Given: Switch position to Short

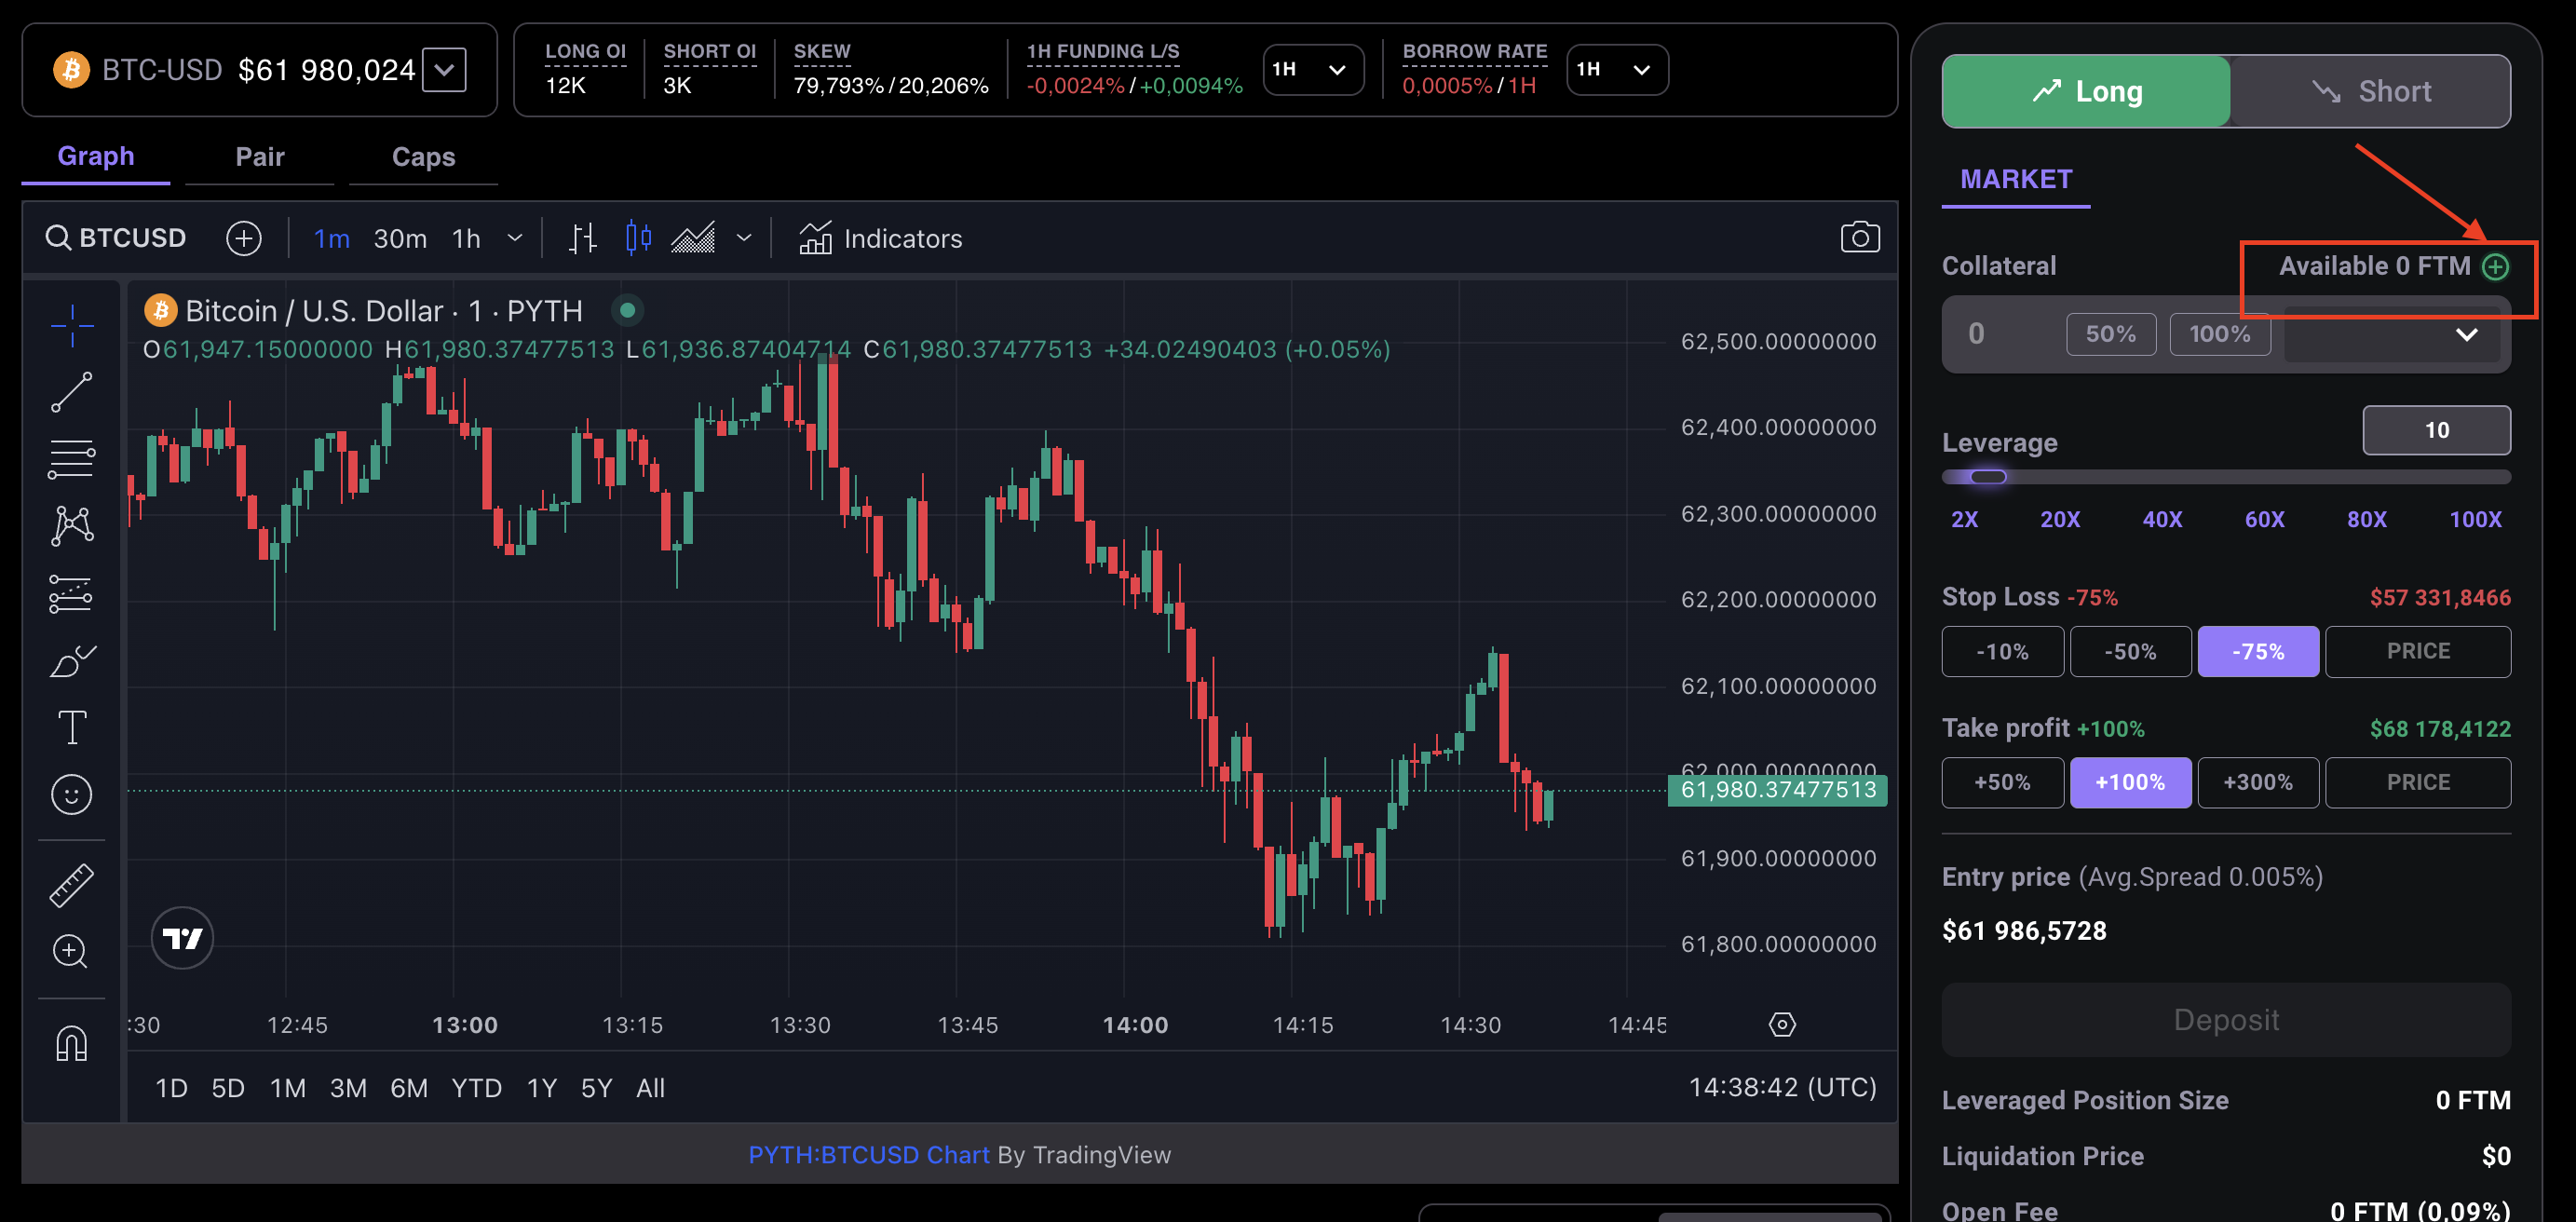Looking at the screenshot, I should point(2370,91).
